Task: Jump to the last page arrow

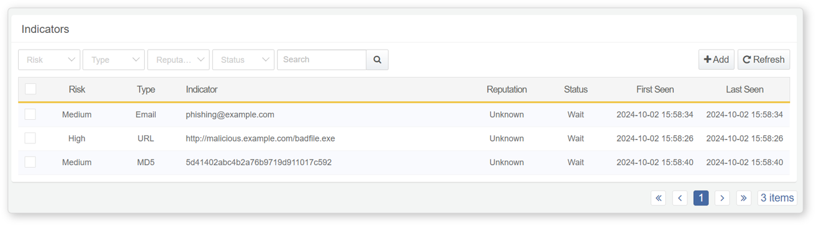Action: (743, 198)
